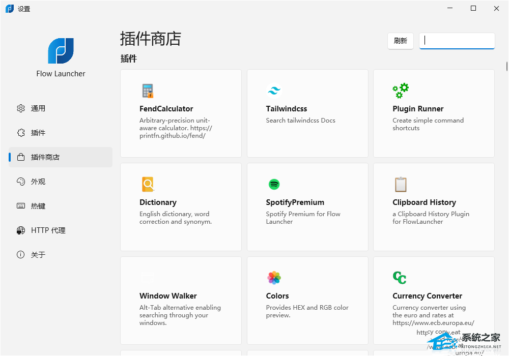Switch to the 外观 page
The width and height of the screenshot is (509, 356).
click(x=61, y=182)
